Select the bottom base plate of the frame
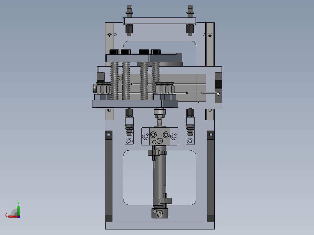Image resolution: width=314 pixels, height=235 pixels. pos(160,226)
